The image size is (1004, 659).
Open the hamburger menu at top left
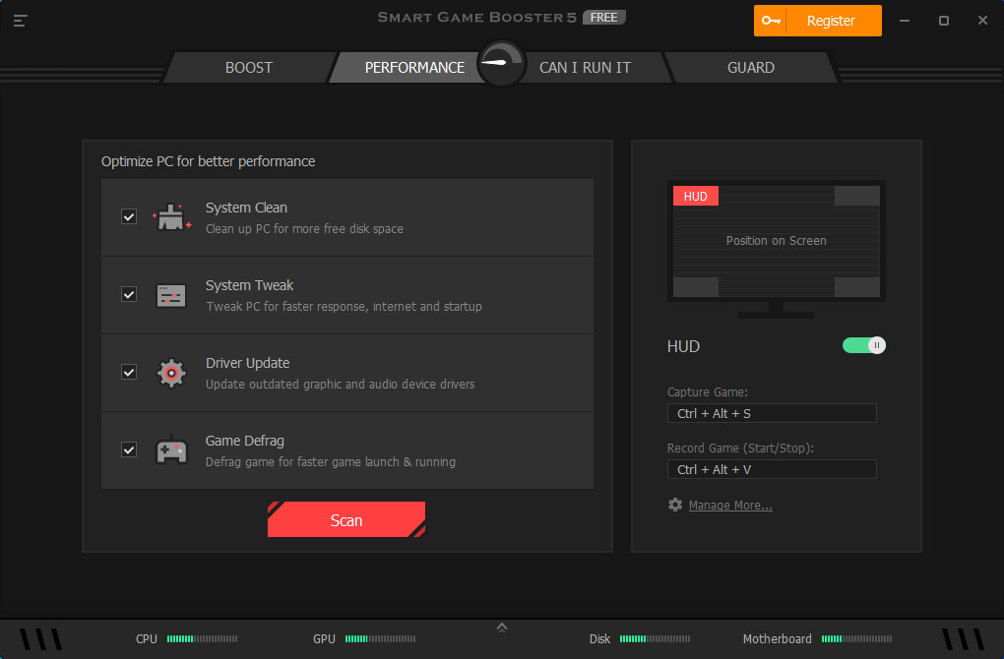click(20, 20)
